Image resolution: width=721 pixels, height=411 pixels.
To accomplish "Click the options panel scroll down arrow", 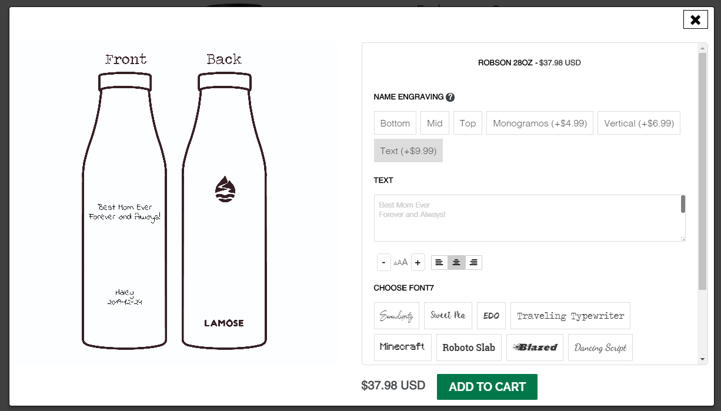I will coord(702,359).
